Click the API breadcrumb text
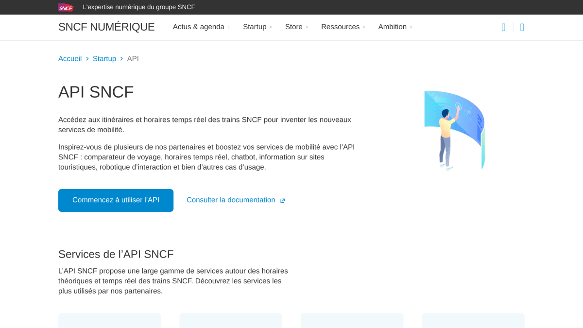583x328 pixels. pyautogui.click(x=133, y=59)
